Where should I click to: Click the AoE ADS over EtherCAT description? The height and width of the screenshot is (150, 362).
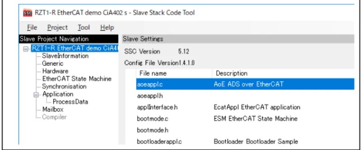[248, 84]
